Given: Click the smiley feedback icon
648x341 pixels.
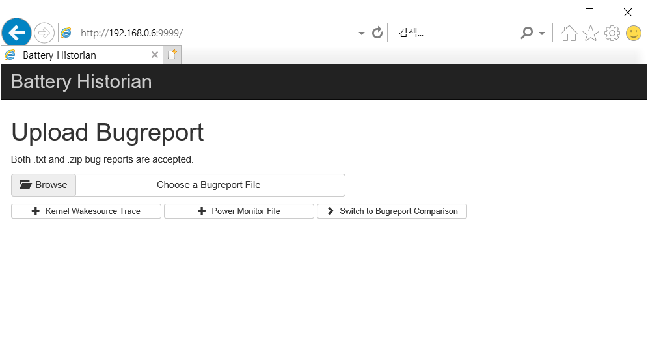Looking at the screenshot, I should pos(634,33).
